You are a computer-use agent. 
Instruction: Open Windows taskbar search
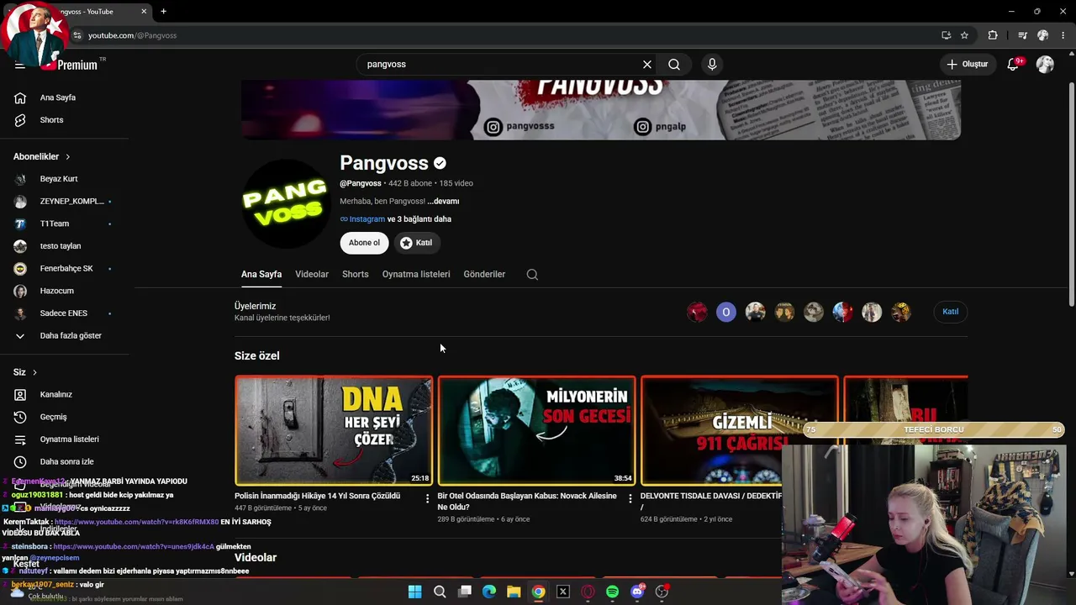(x=440, y=592)
